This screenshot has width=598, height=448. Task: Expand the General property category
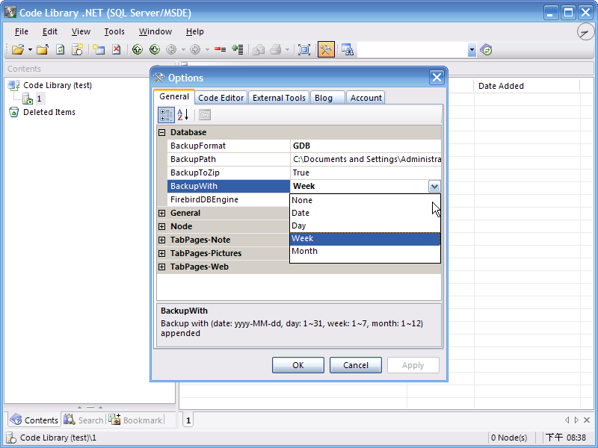coord(162,213)
